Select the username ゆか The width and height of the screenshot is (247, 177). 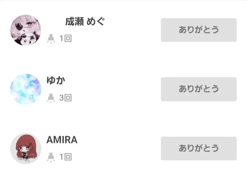[x=56, y=80]
